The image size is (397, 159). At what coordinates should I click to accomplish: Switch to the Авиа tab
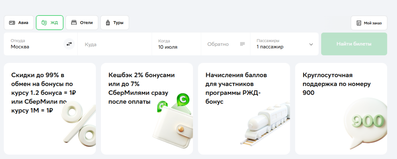point(19,23)
